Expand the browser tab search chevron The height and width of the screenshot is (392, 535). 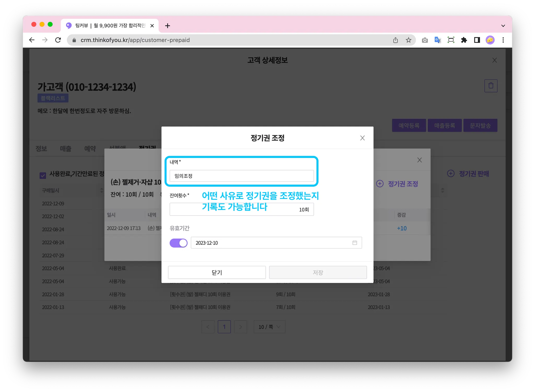[503, 26]
